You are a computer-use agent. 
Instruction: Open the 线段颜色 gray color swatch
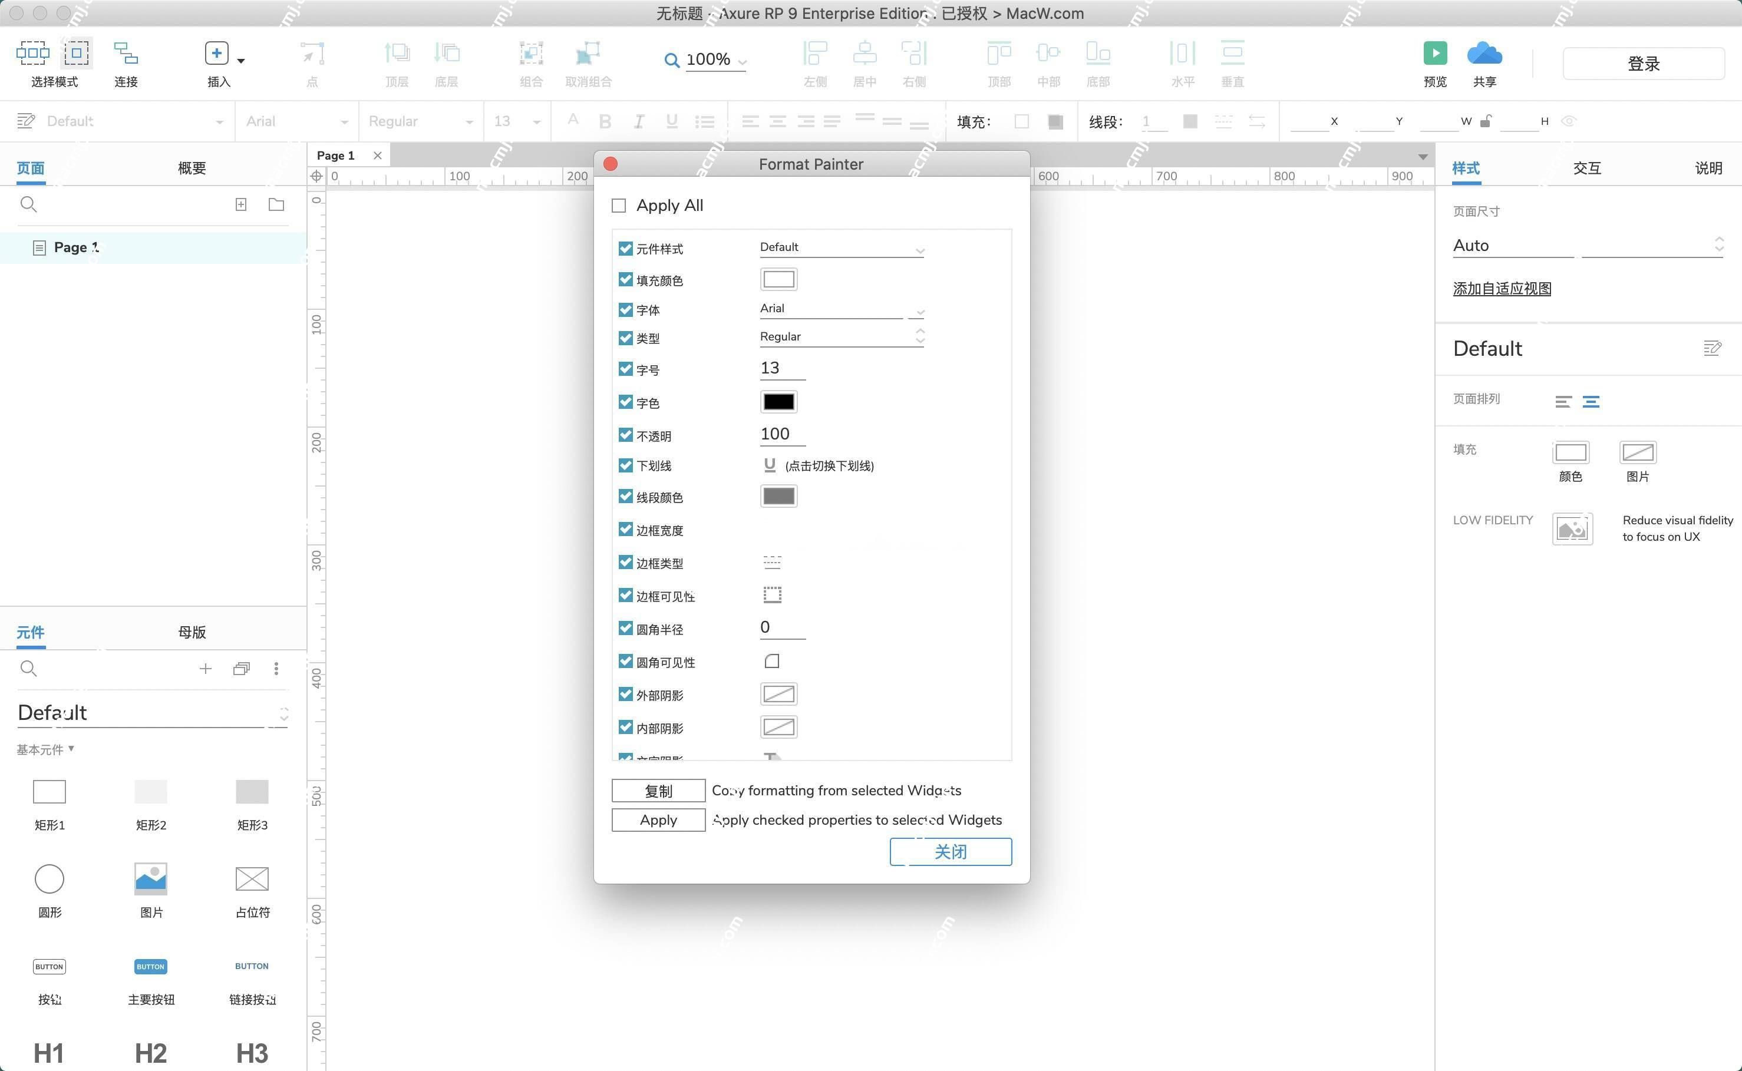778,496
